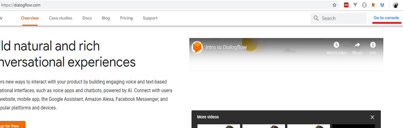Open the Chrome profile avatar

point(395,5)
